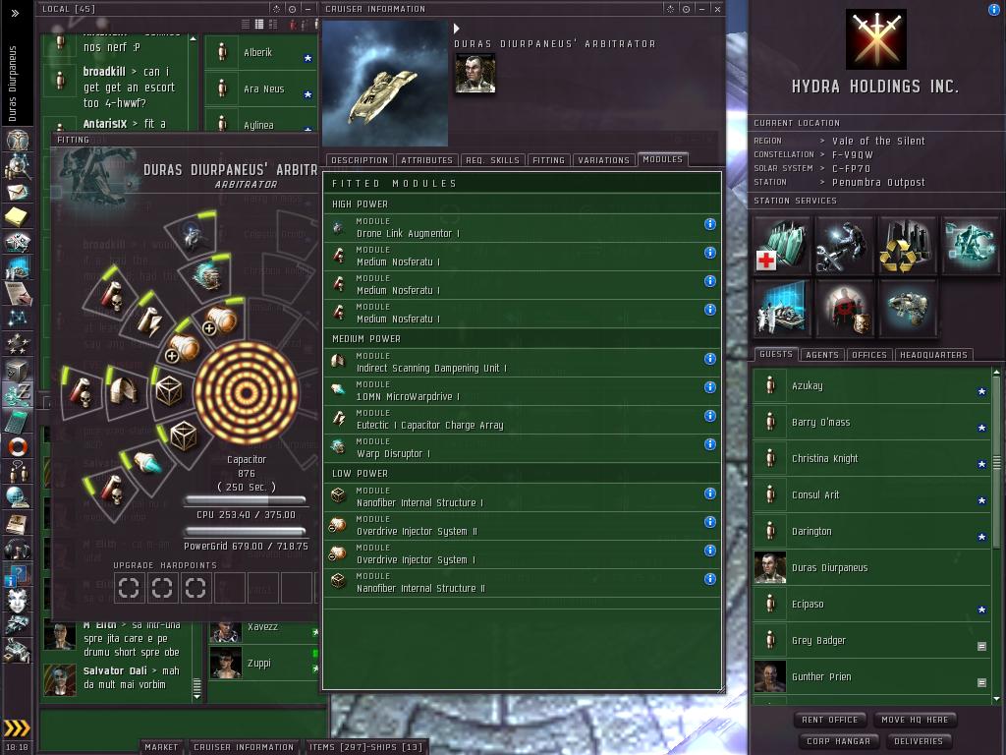Select Agents tab in station panel
This screenshot has width=1006, height=755.
tap(822, 354)
